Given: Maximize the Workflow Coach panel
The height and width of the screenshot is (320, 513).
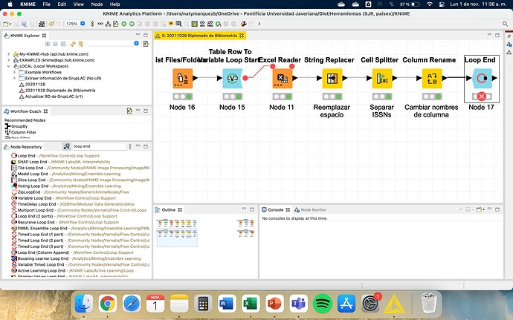Looking at the screenshot, I should (146, 111).
